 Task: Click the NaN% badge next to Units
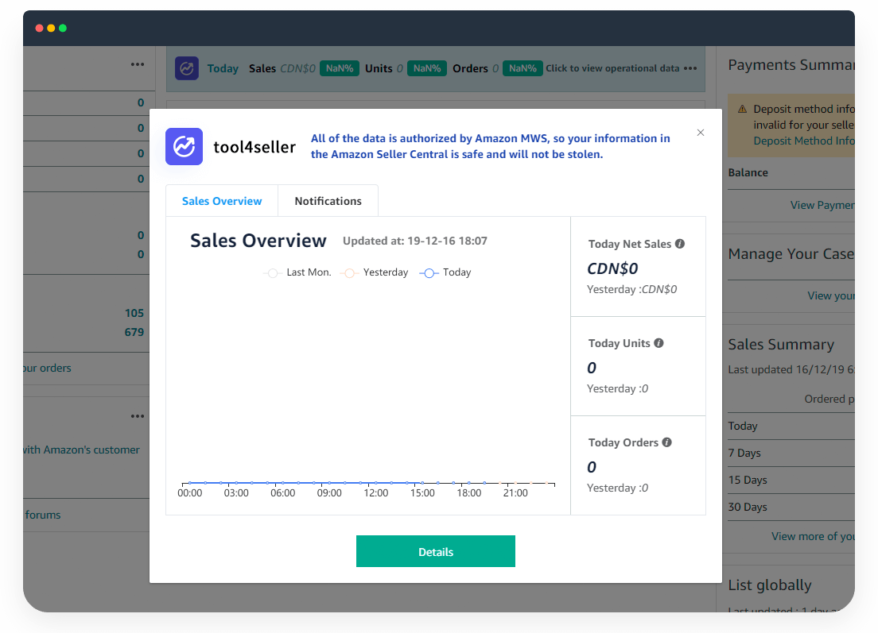click(x=427, y=68)
